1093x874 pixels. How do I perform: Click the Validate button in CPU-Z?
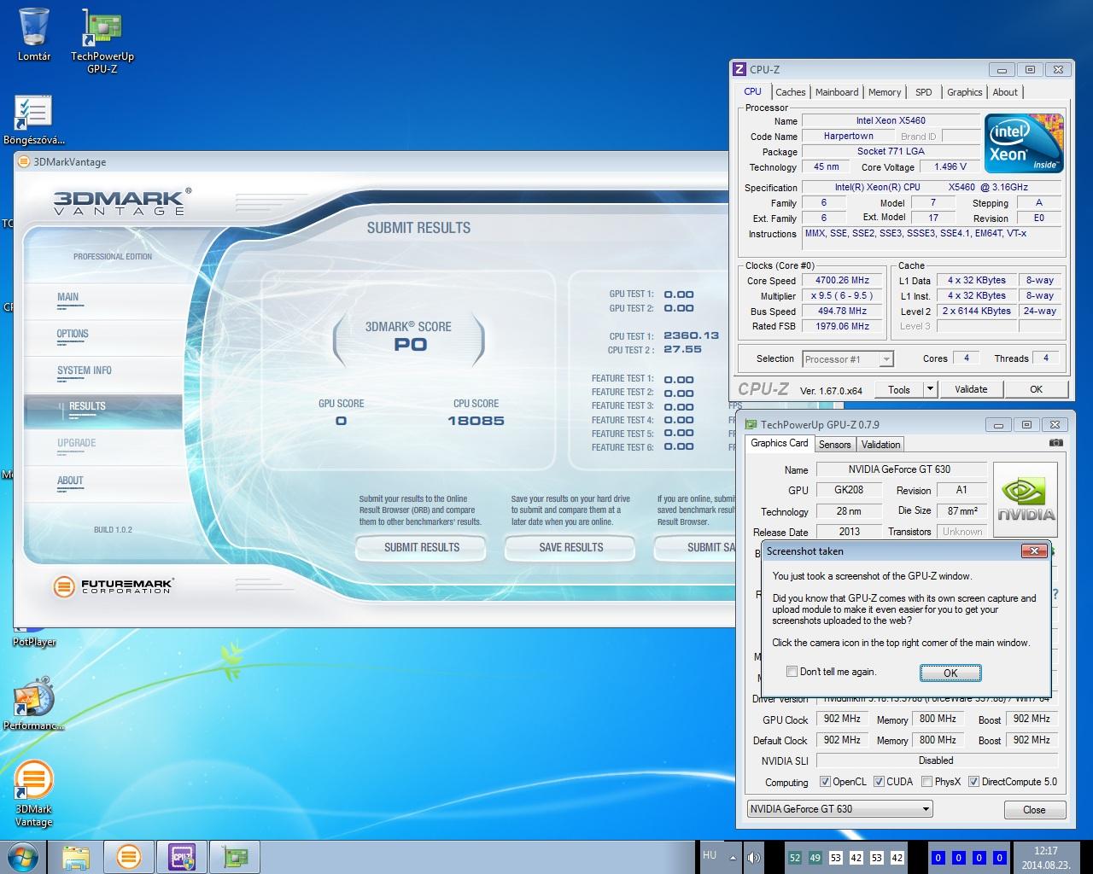pyautogui.click(x=971, y=389)
